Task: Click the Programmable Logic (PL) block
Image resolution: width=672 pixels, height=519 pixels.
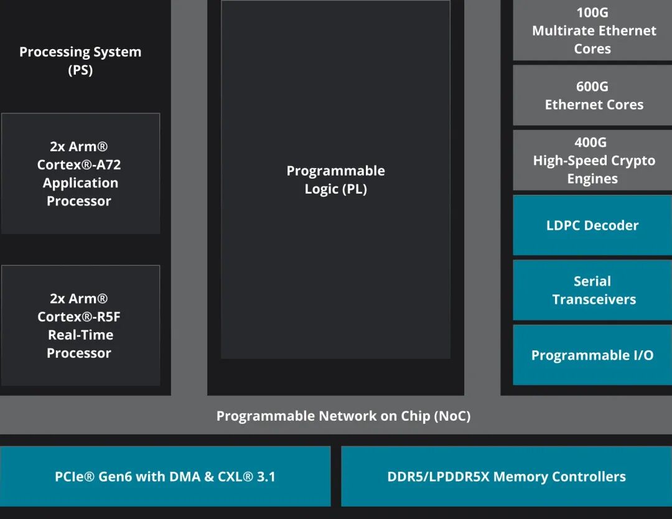Action: coord(335,180)
